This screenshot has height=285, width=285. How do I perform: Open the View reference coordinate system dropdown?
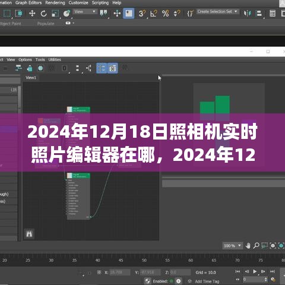pos(85,12)
